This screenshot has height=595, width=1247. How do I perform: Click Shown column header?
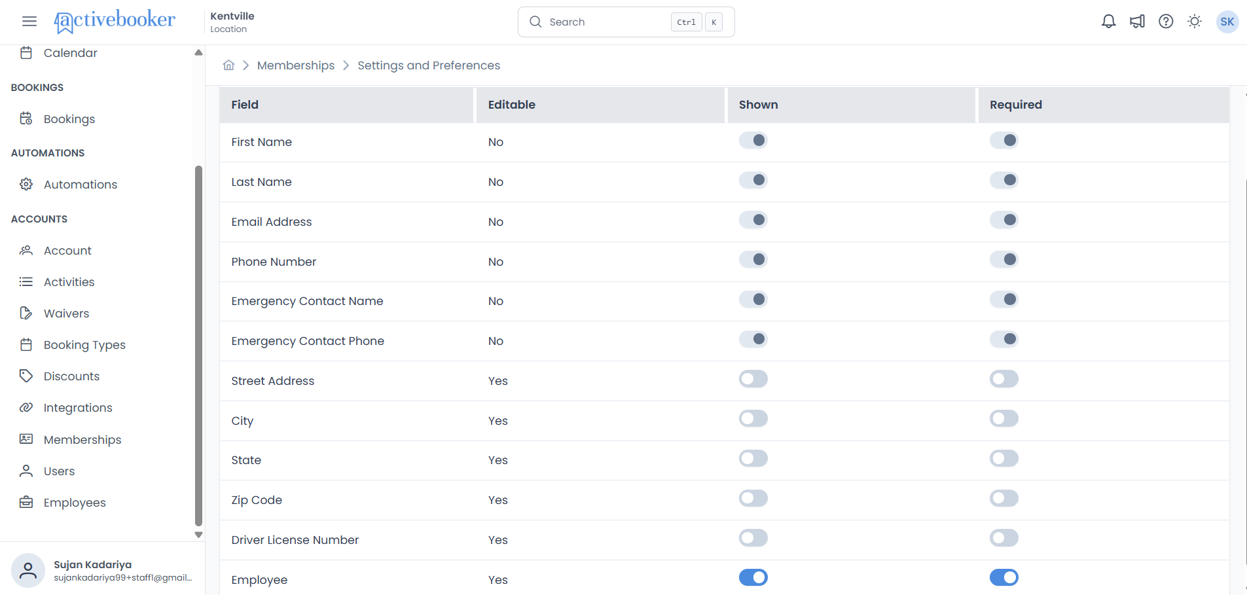click(851, 105)
